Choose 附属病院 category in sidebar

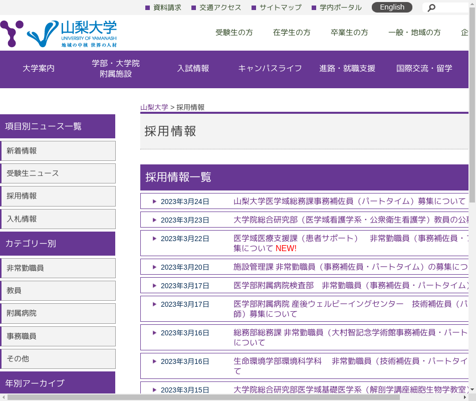[58, 313]
